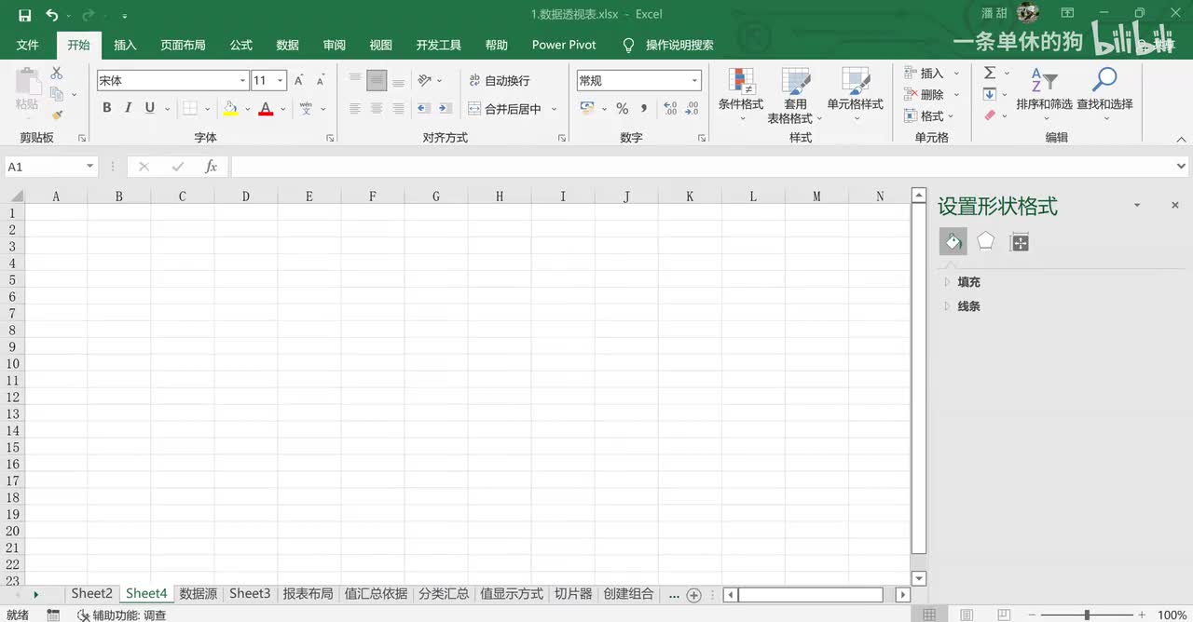
Task: Click the insert function fx icon
Action: 212,167
